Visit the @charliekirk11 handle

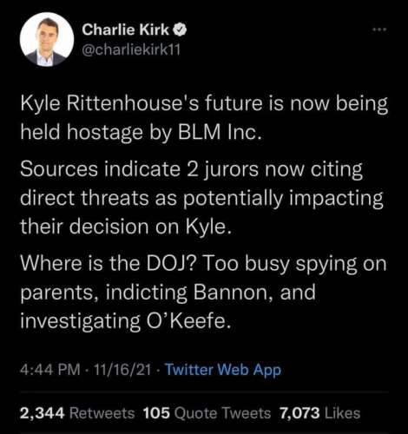[131, 49]
